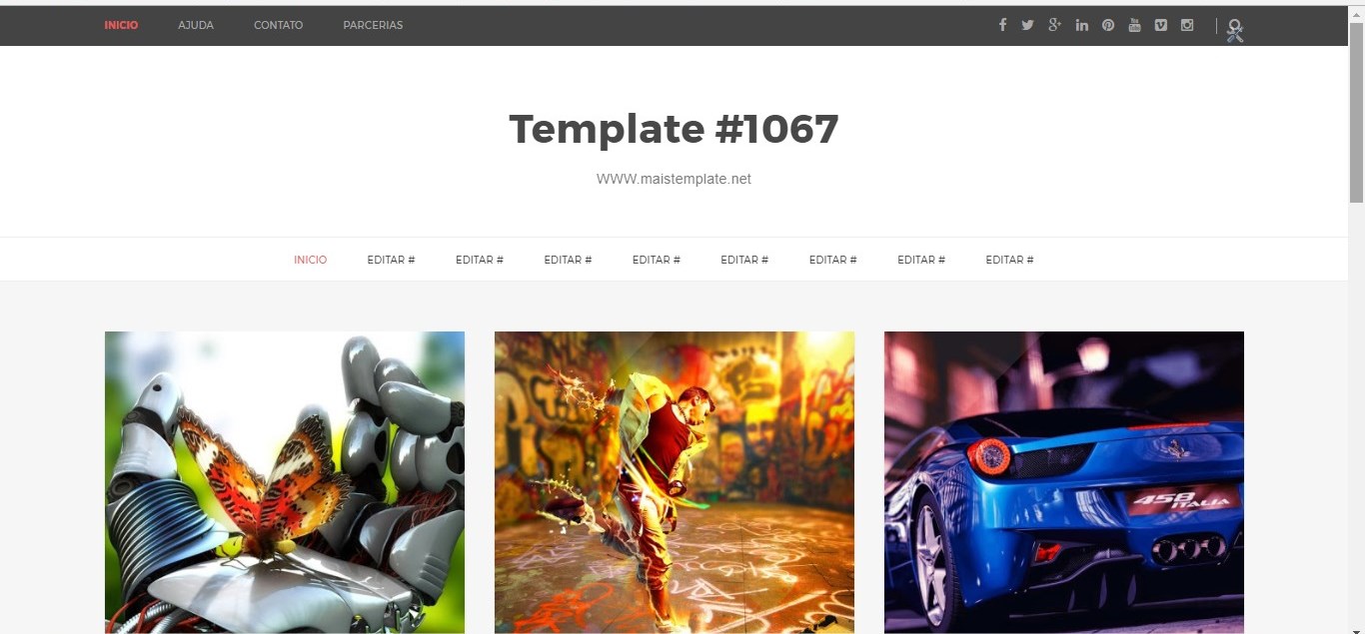
Task: Click the vertical scrollbar thumb
Action: (1356, 112)
